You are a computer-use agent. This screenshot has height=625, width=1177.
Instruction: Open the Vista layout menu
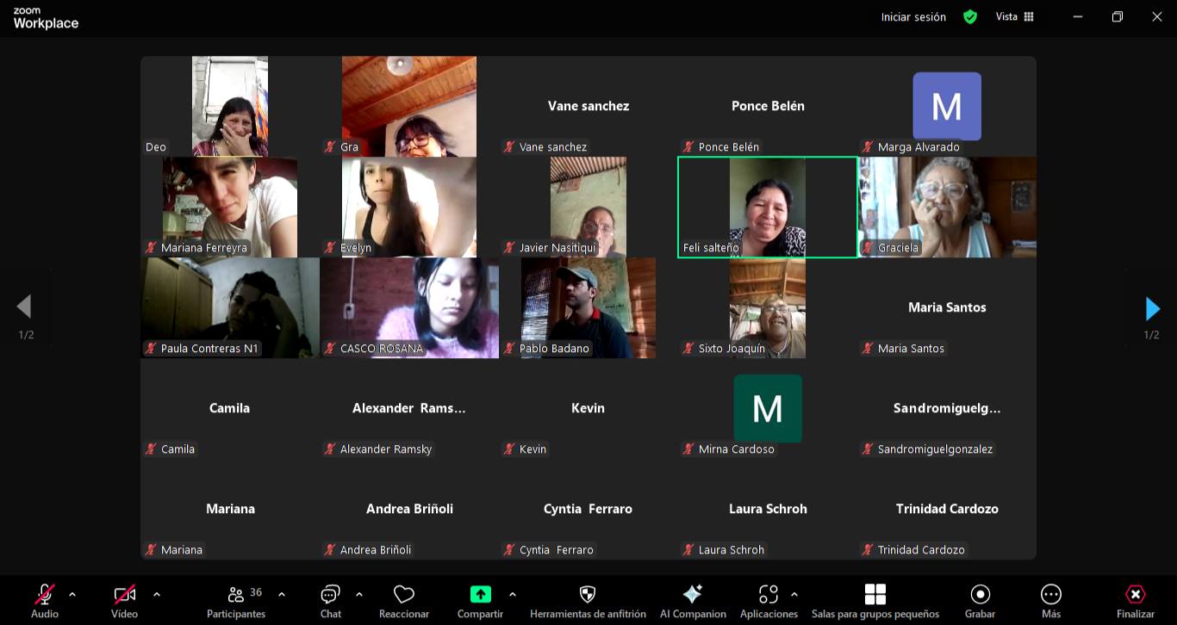coord(1014,17)
